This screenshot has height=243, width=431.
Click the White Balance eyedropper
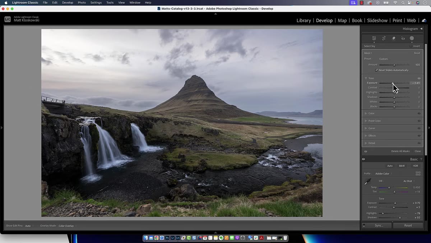point(367,182)
